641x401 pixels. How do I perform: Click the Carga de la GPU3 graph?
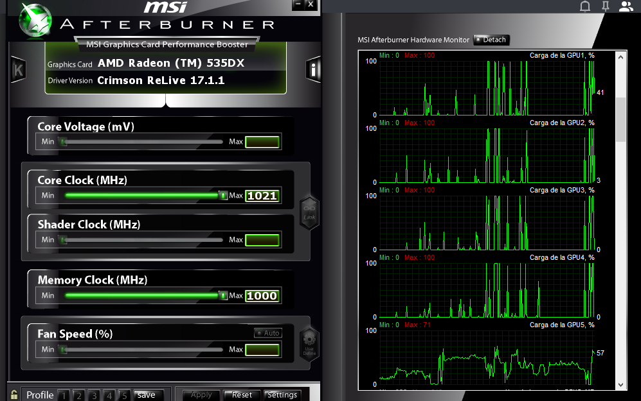coord(487,223)
